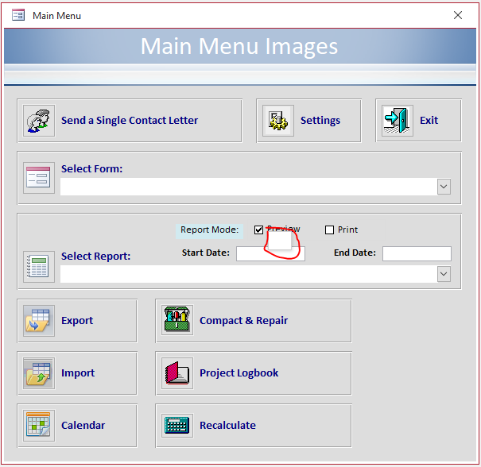Click the Recalculate text label
Viewport: 481px width, 467px height.
pyautogui.click(x=227, y=426)
